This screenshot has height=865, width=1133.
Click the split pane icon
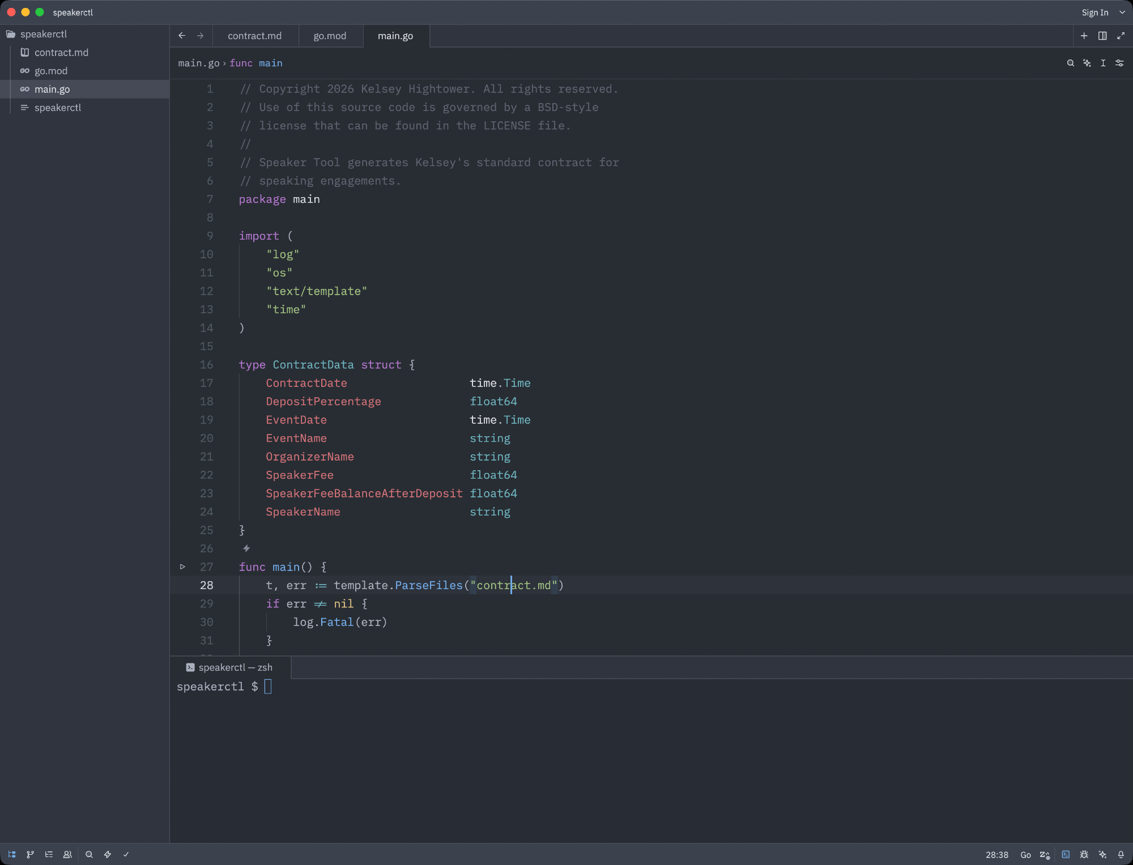coord(1102,36)
